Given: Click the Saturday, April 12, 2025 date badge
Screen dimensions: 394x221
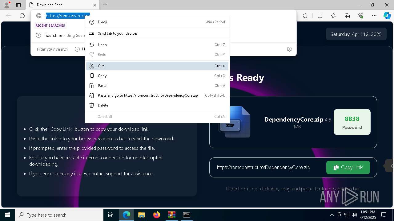Looking at the screenshot, I should [356, 34].
